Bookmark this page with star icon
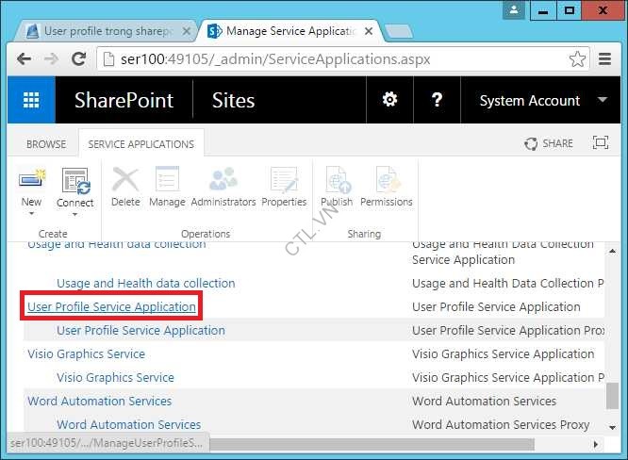This screenshot has width=628, height=460. coord(577,59)
